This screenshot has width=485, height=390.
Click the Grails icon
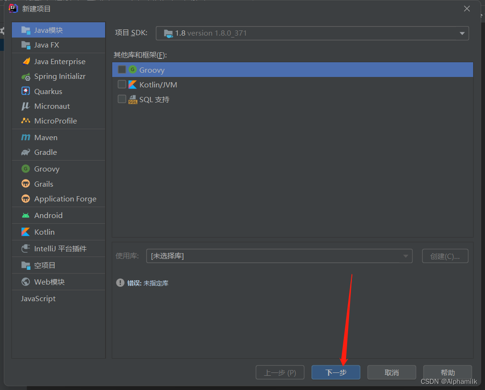point(26,183)
